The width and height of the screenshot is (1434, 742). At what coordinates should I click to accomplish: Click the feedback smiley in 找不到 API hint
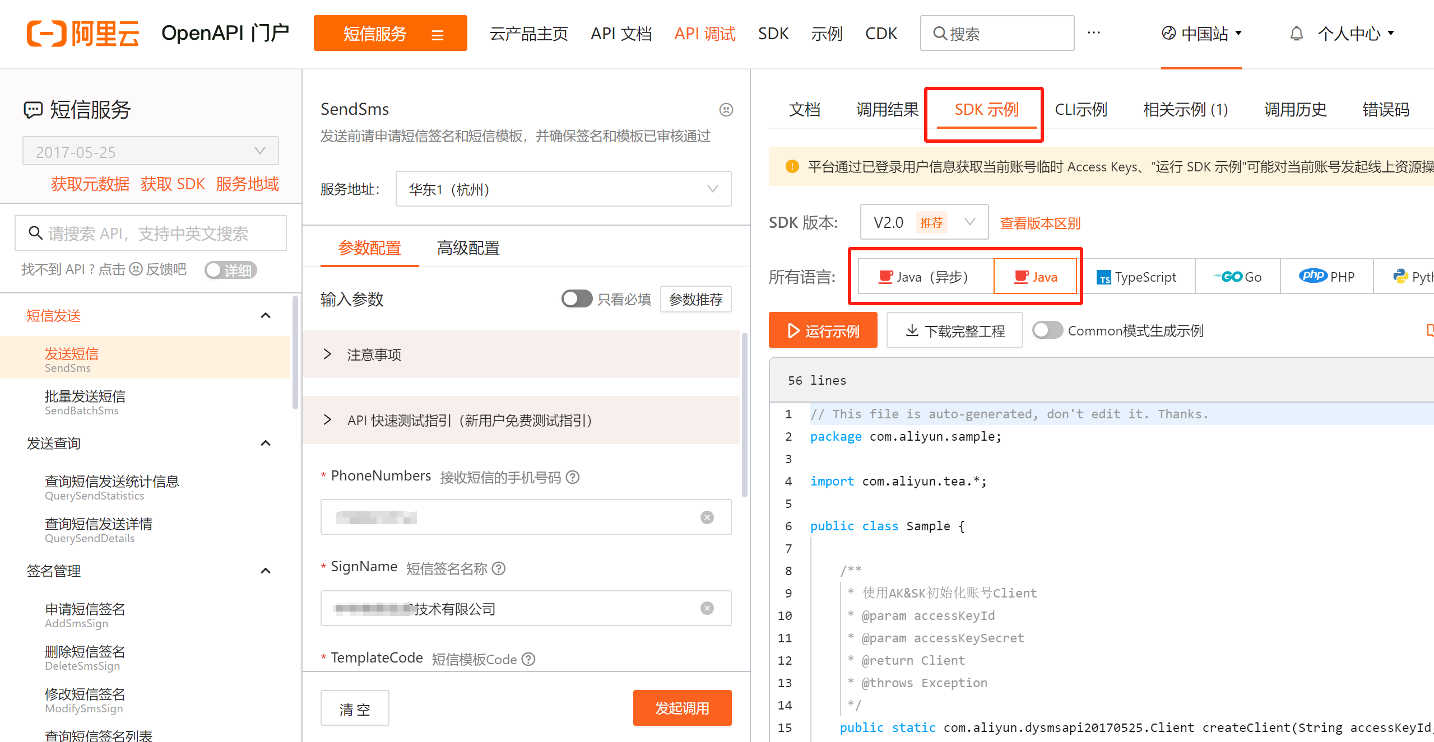(136, 269)
